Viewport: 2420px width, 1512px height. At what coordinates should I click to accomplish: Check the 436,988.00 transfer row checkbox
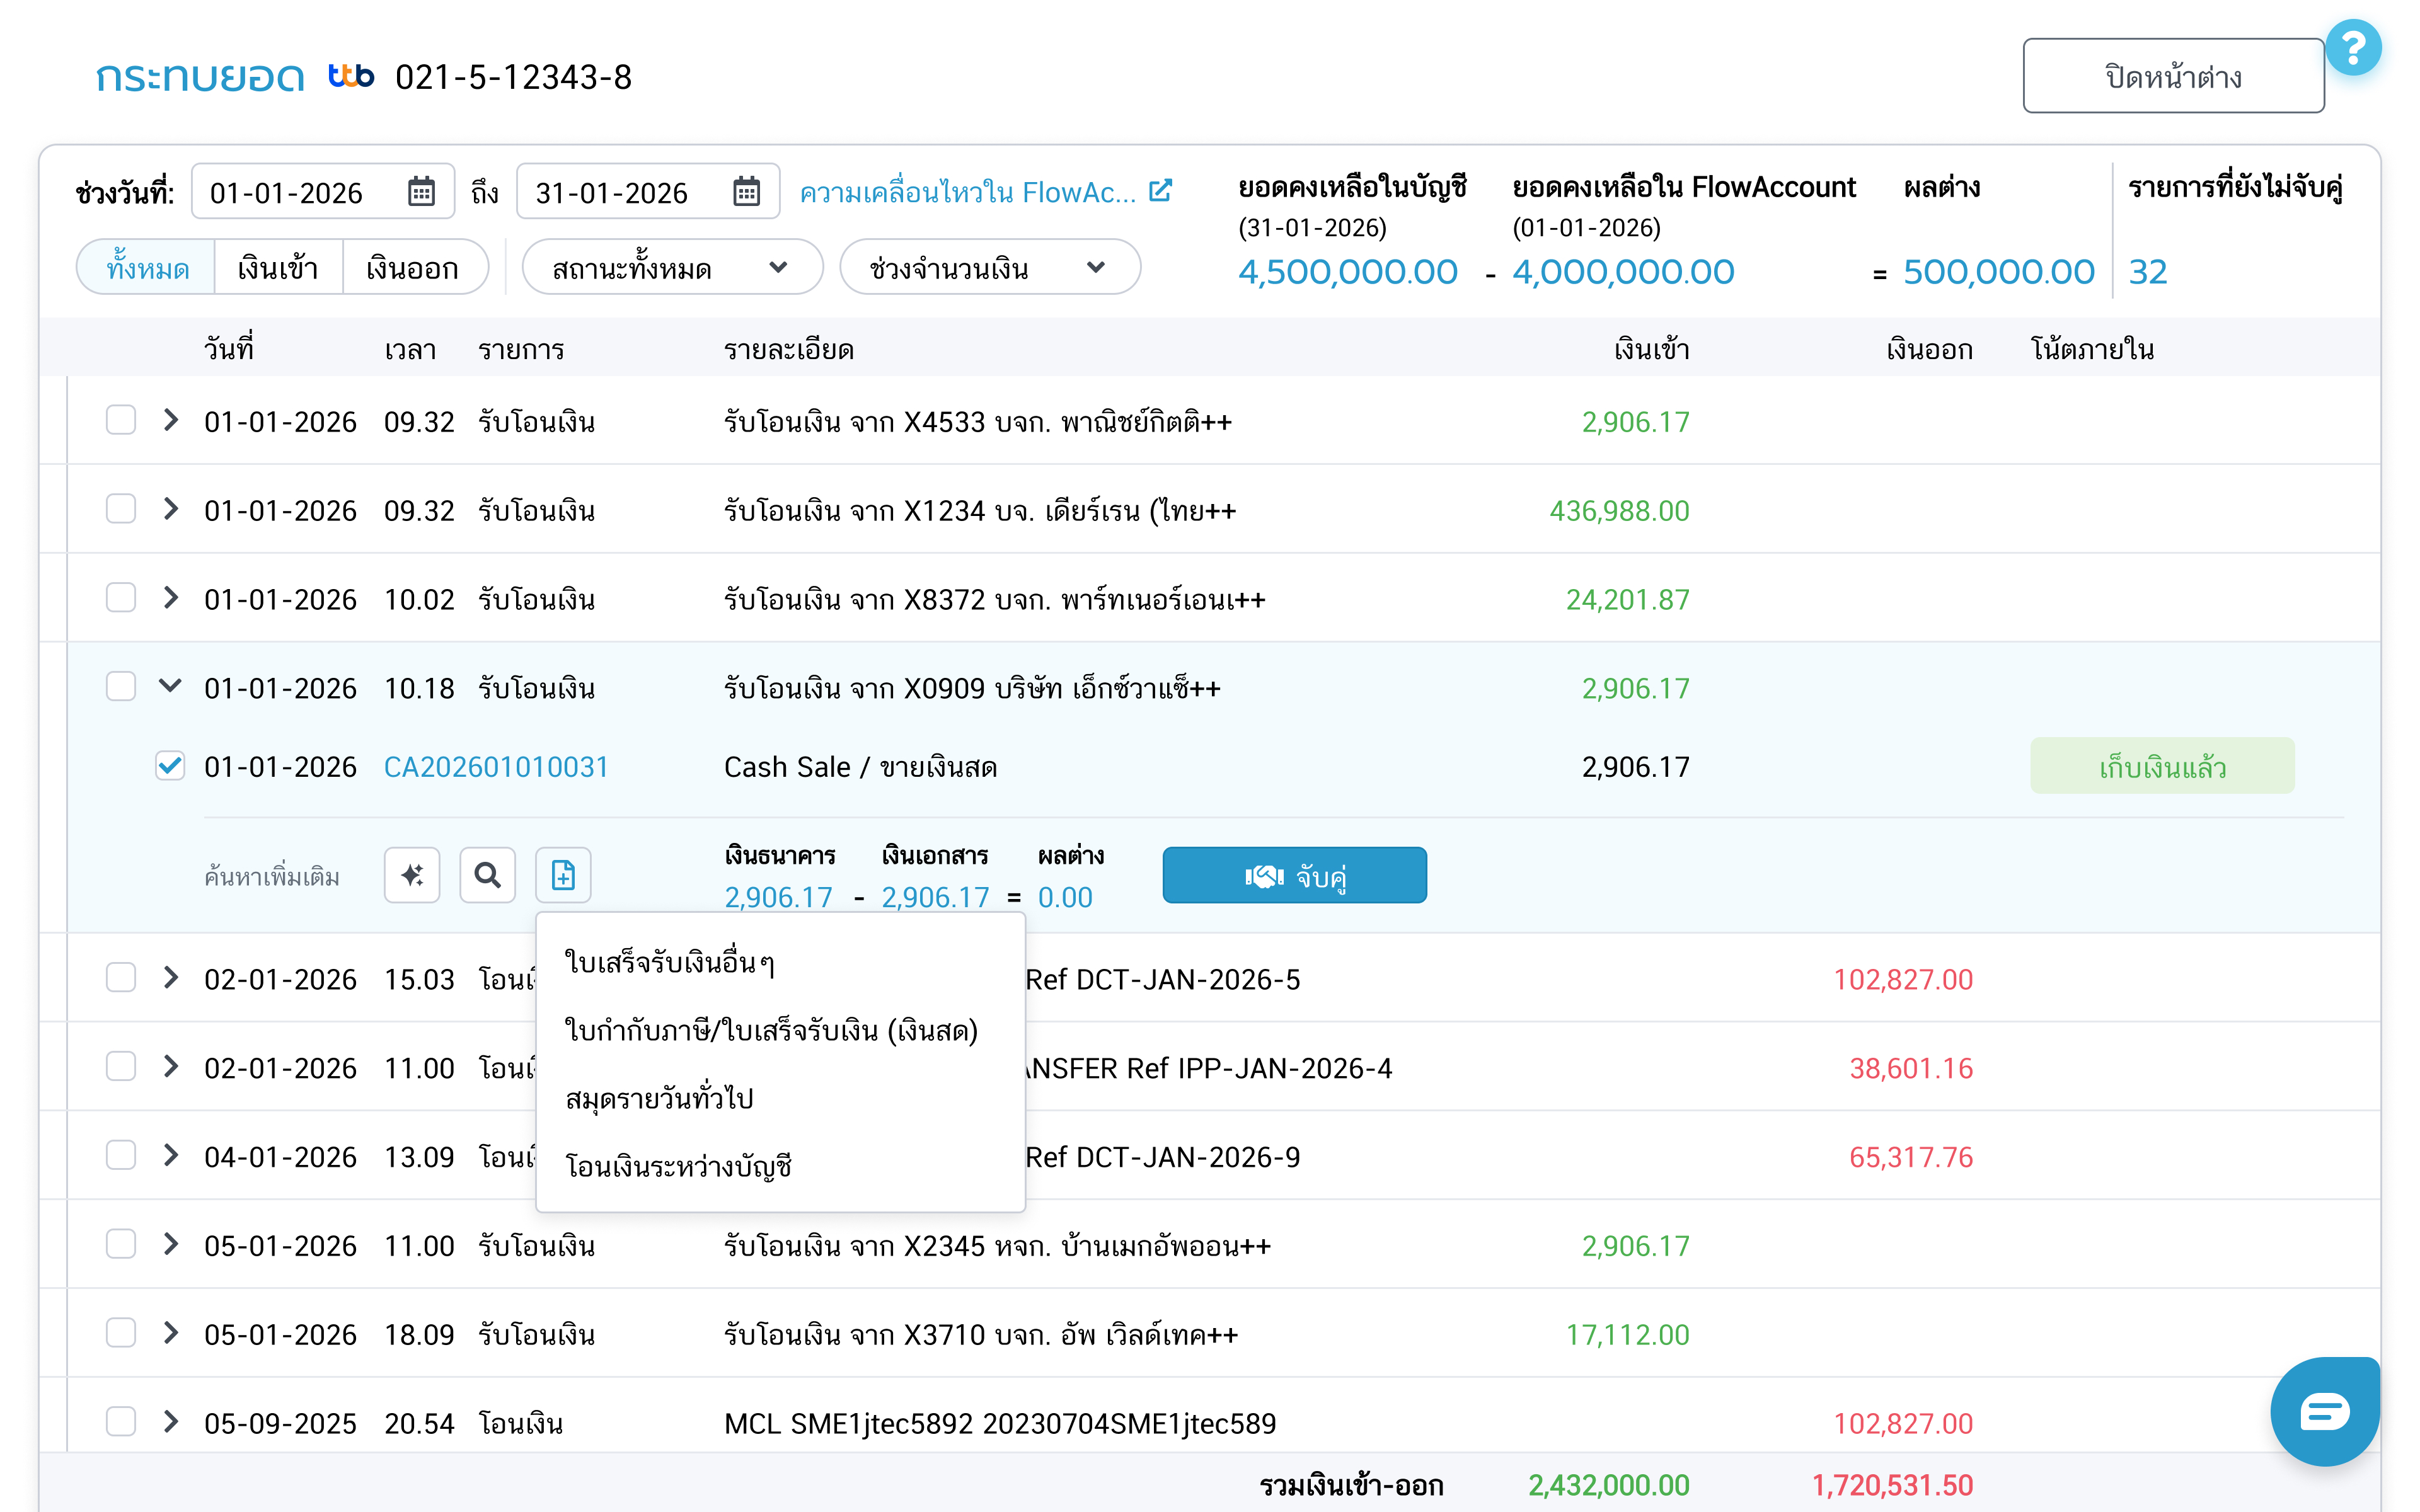click(121, 509)
